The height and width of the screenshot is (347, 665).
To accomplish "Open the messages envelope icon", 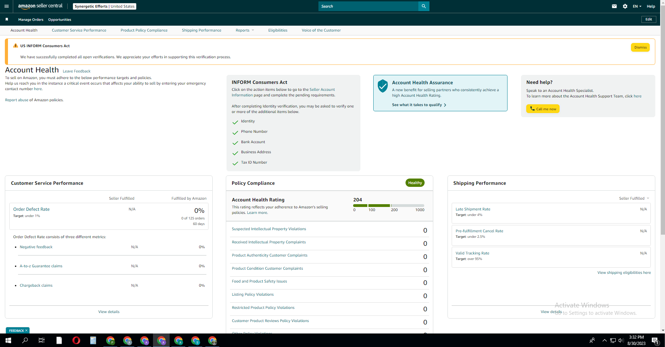I will tap(614, 6).
